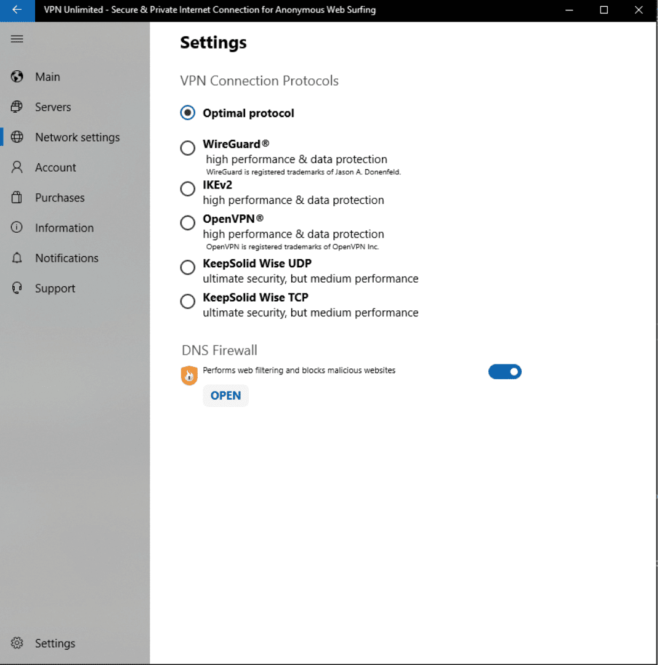The height and width of the screenshot is (665, 659).
Task: Open the DNS Firewall with OPEN button
Action: click(225, 396)
